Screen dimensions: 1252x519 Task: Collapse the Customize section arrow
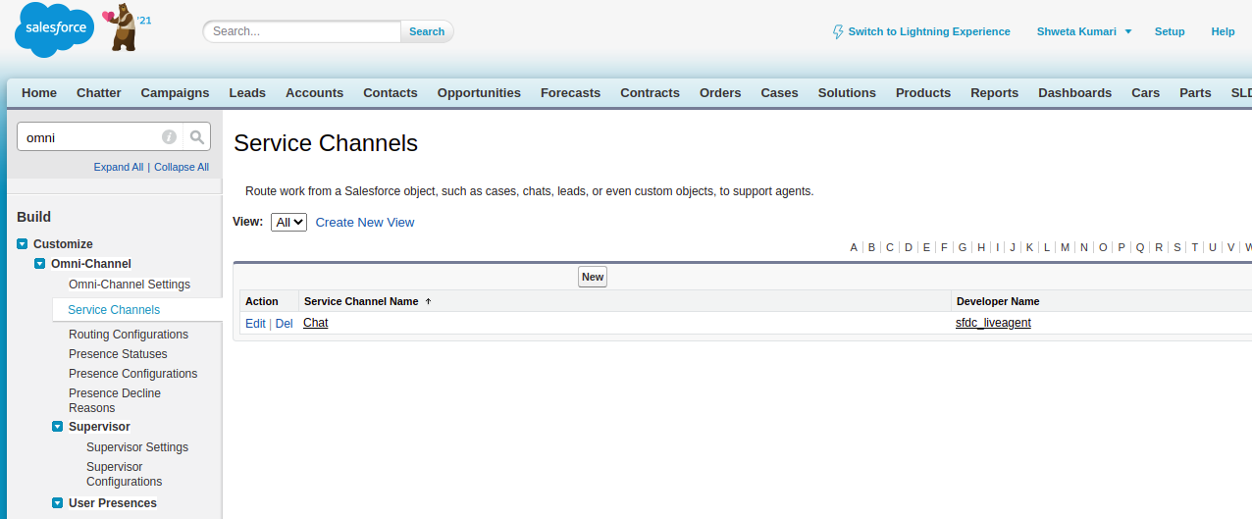[x=23, y=244]
